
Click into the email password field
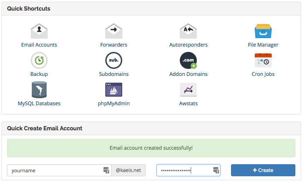tap(184, 170)
